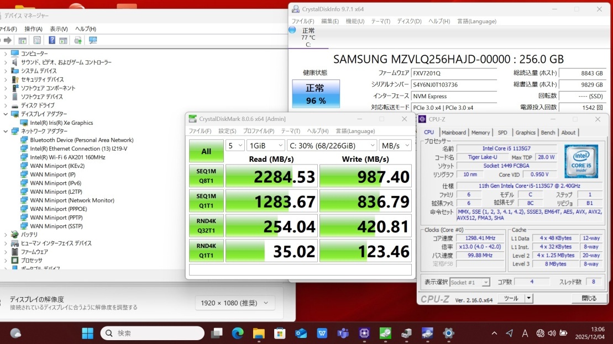
Task: Open Microsoft Edge from the taskbar
Action: pos(238,333)
